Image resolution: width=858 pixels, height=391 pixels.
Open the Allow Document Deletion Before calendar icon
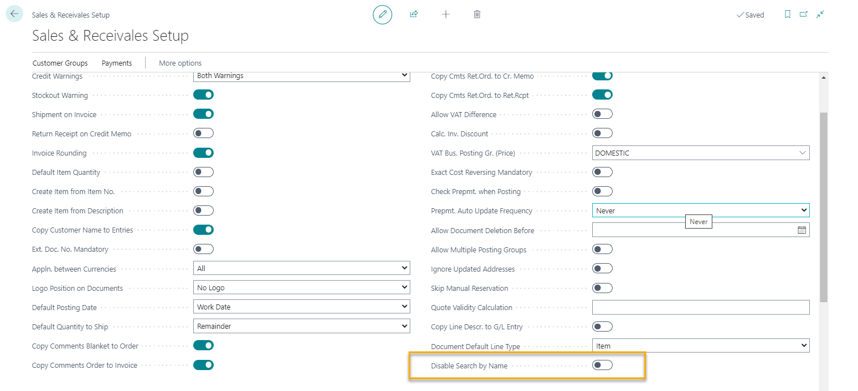801,229
